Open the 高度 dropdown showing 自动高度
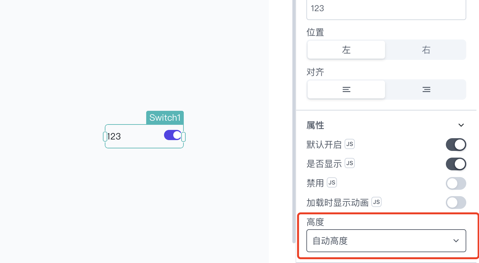The height and width of the screenshot is (263, 479). click(x=386, y=241)
